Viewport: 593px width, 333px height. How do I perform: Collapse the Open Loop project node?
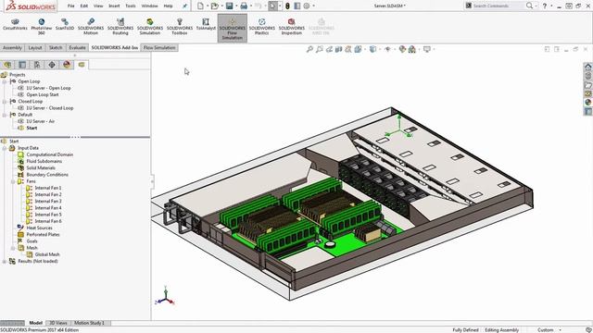pos(5,81)
